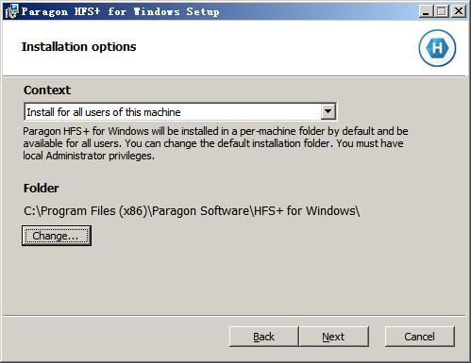Click the Change... folder button
The width and height of the screenshot is (471, 363).
coord(57,236)
